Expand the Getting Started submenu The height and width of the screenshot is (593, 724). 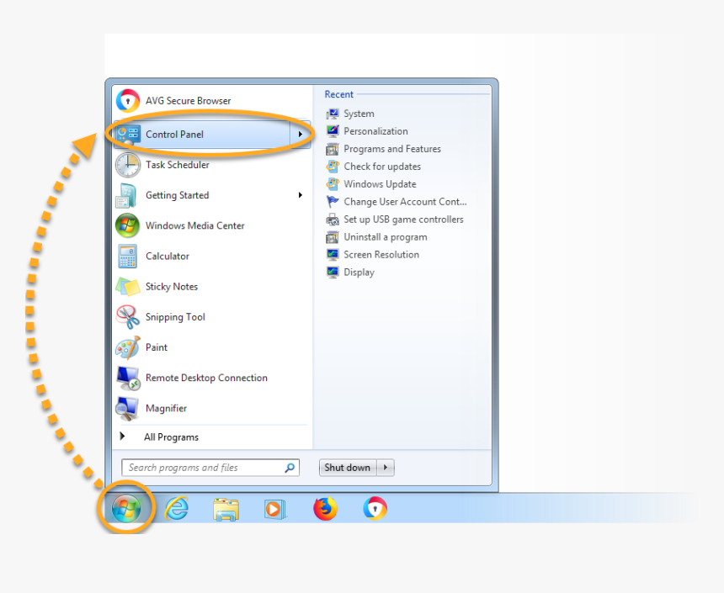point(300,194)
